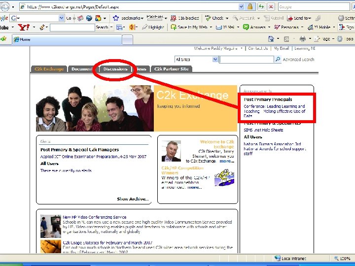Click the 116 blocked popup blocker icon

pos(174,18)
